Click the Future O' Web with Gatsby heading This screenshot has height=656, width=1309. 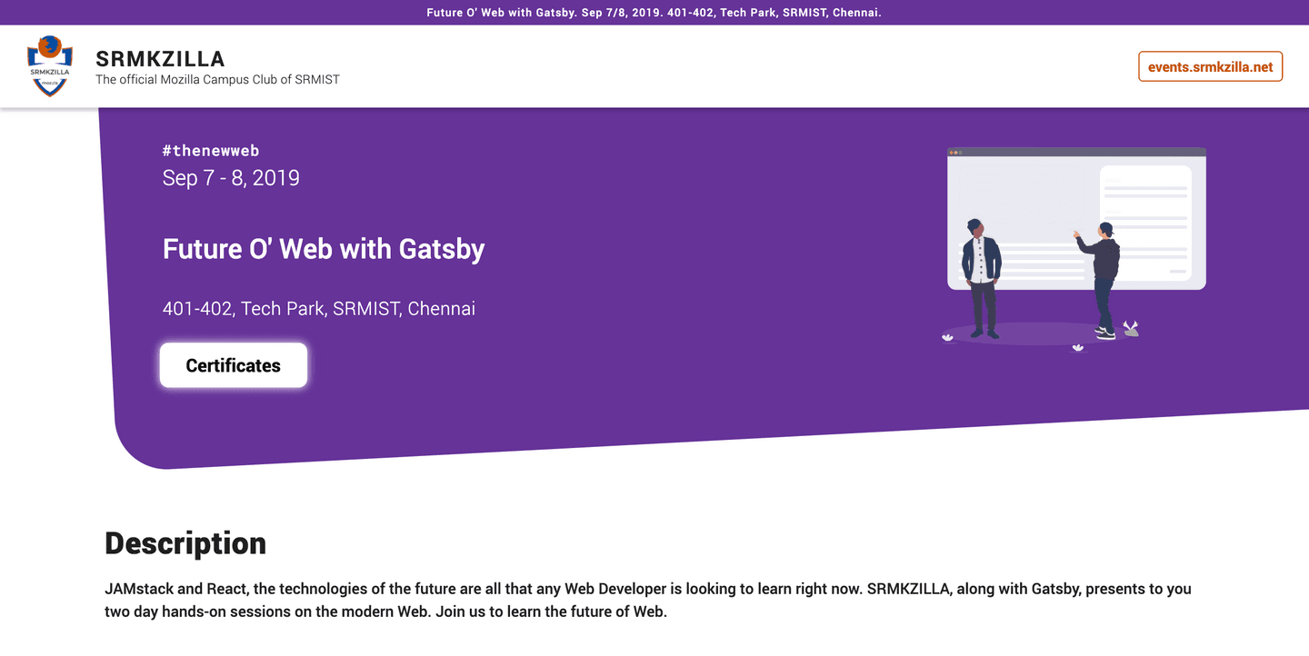point(324,249)
